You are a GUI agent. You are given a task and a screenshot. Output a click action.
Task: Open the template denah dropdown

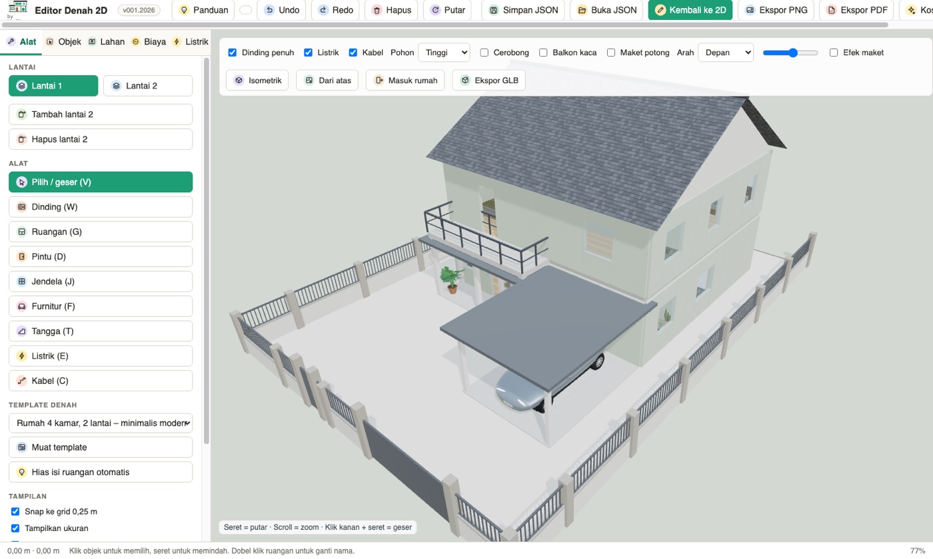point(101,423)
